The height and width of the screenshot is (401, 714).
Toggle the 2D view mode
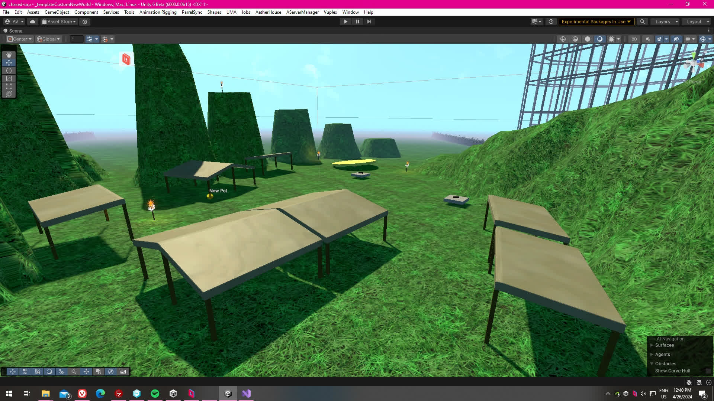634,39
